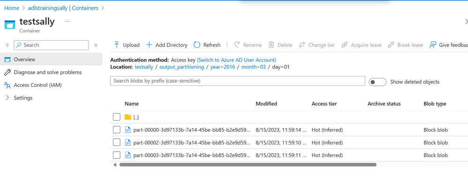Open the Diagnose and solve problems wrench
The image size is (468, 183).
[7, 72]
